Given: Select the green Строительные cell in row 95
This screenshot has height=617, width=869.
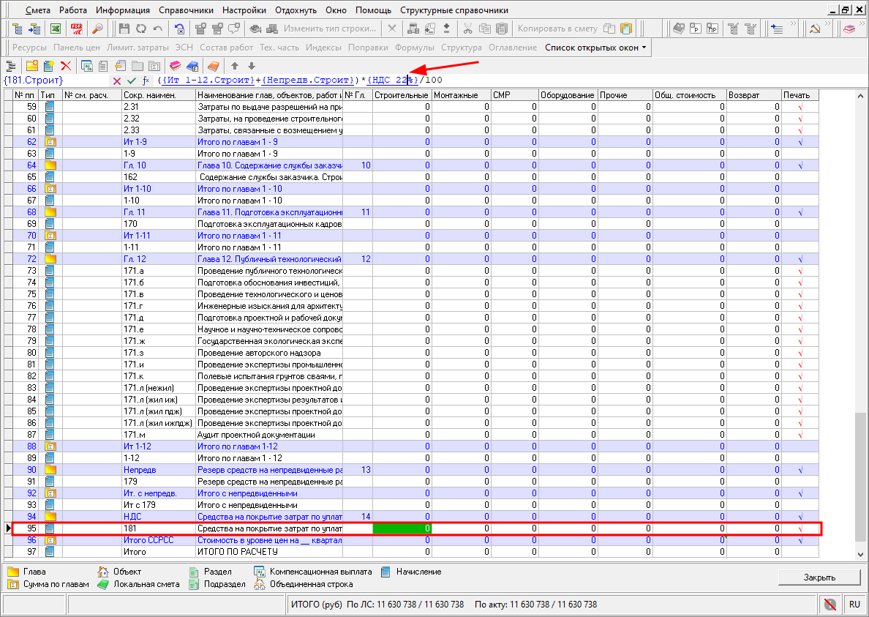Looking at the screenshot, I should pyautogui.click(x=402, y=528).
